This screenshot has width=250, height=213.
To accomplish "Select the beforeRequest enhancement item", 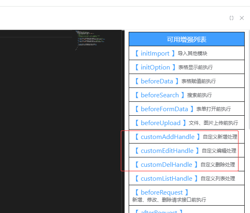I will point(161,192).
